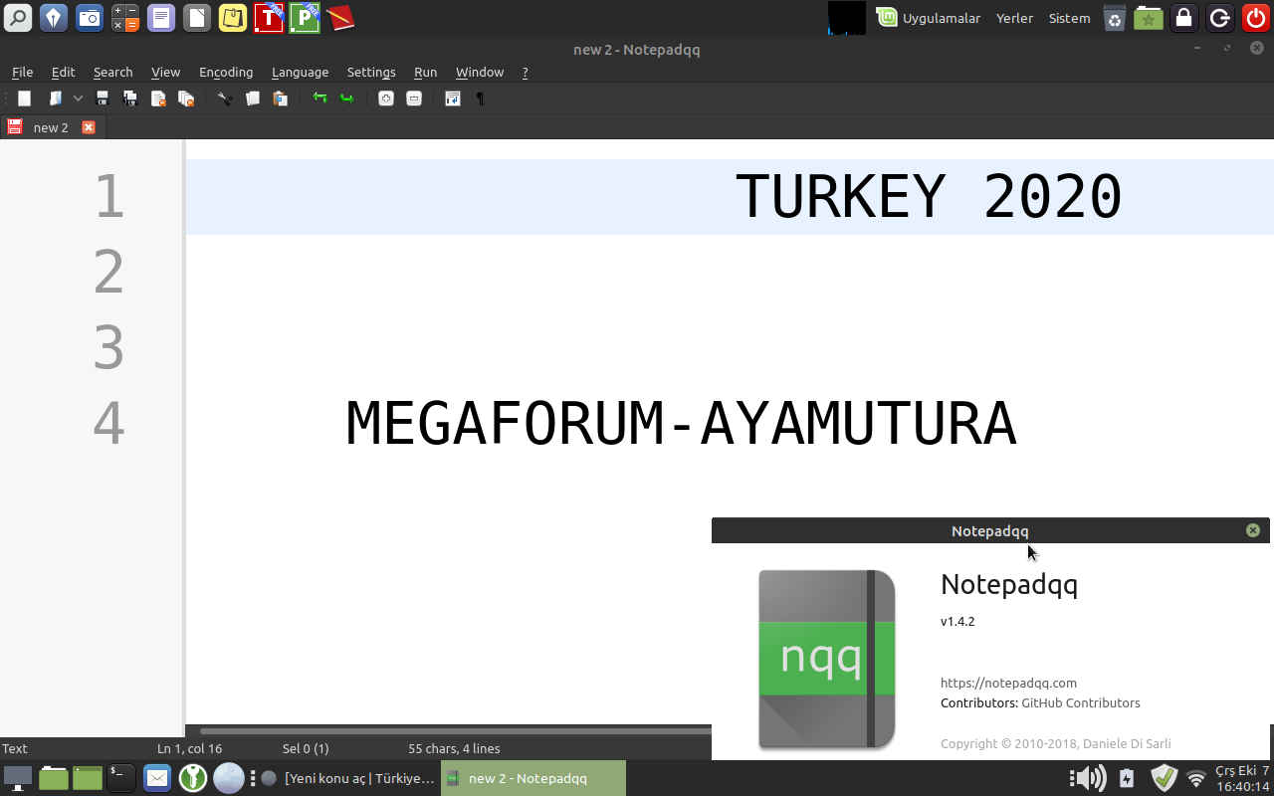Screen dimensions: 1274x796
Task: Create a new document with the toolbar icon
Action: pyautogui.click(x=24, y=99)
